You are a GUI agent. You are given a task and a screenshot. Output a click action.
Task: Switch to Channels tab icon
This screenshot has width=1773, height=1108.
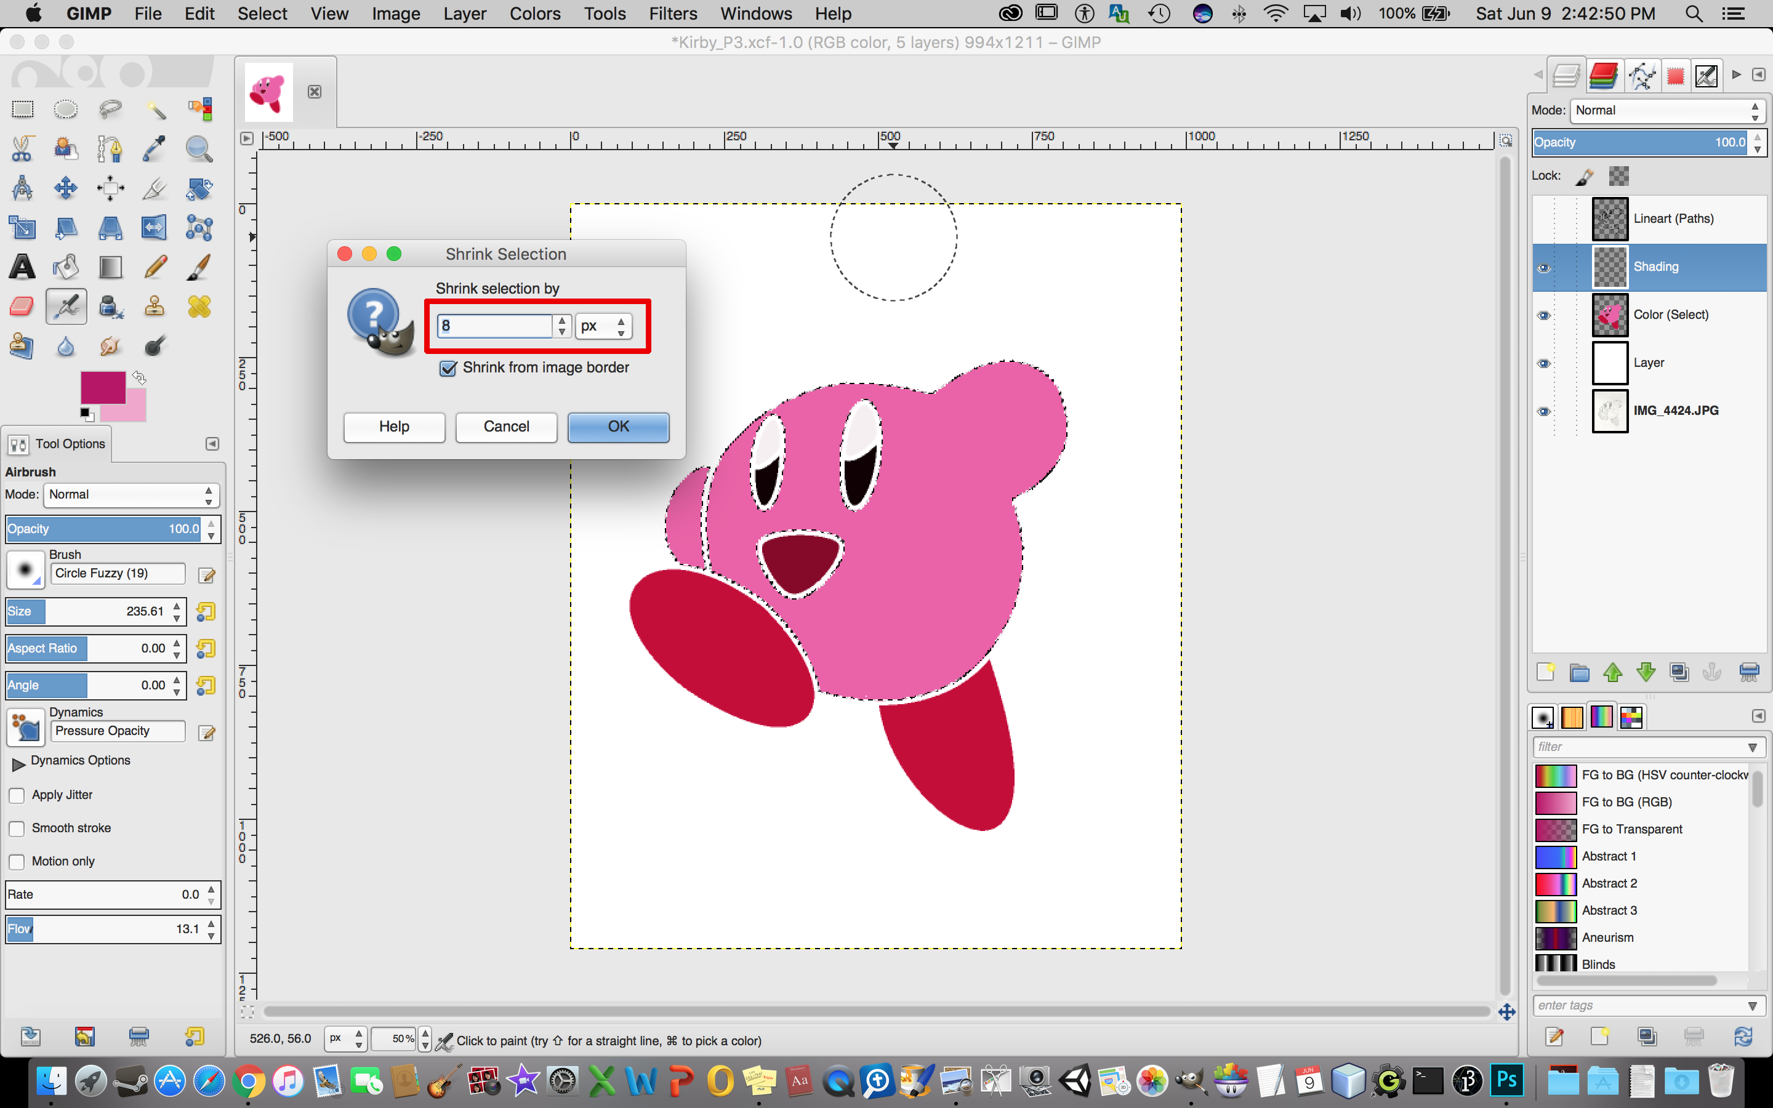click(1603, 76)
